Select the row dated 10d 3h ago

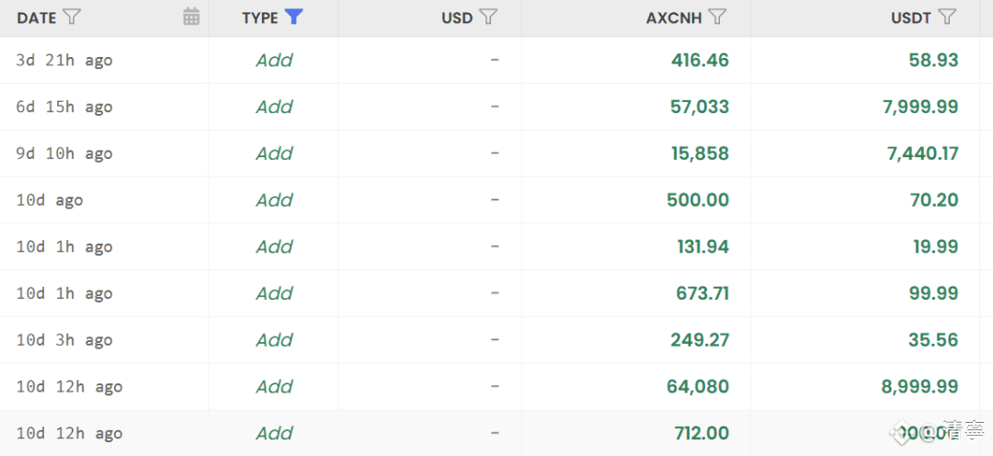64,340
